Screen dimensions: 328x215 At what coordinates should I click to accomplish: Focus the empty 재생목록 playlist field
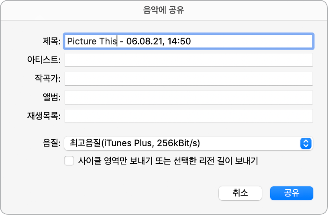(188, 116)
